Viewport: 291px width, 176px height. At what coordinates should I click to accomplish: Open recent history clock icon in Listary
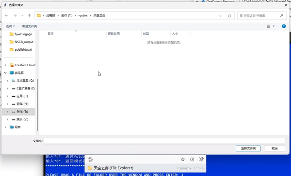pos(192,160)
